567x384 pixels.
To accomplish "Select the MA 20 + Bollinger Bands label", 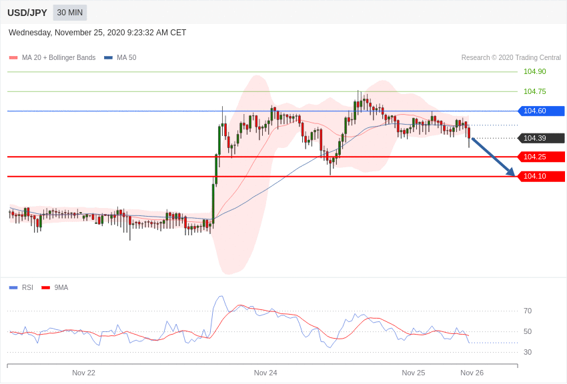I will click(59, 58).
